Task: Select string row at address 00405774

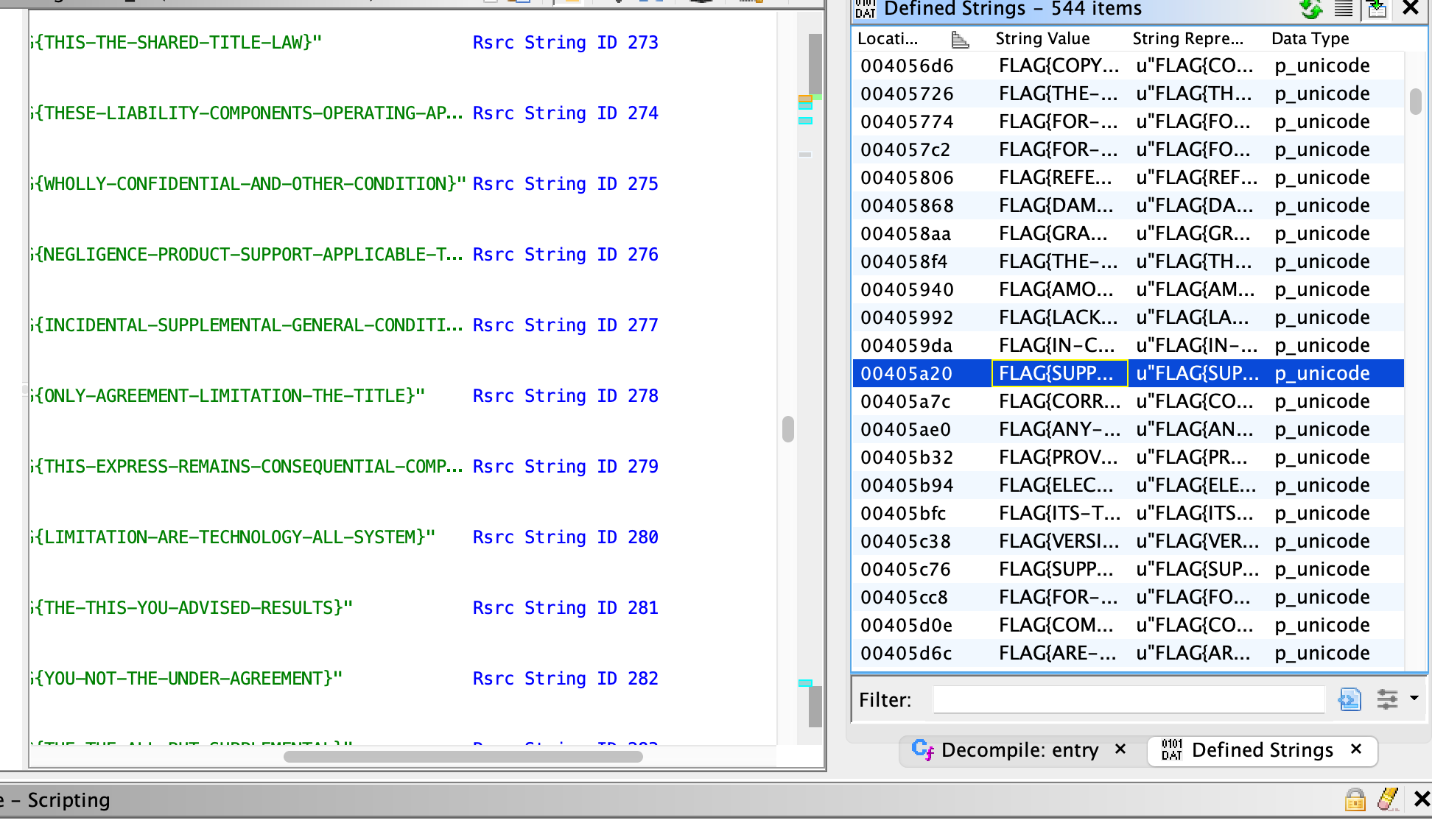Action: 1128,121
